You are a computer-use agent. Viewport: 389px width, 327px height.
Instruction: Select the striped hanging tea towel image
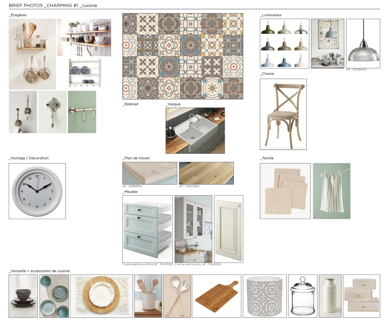[332, 191]
